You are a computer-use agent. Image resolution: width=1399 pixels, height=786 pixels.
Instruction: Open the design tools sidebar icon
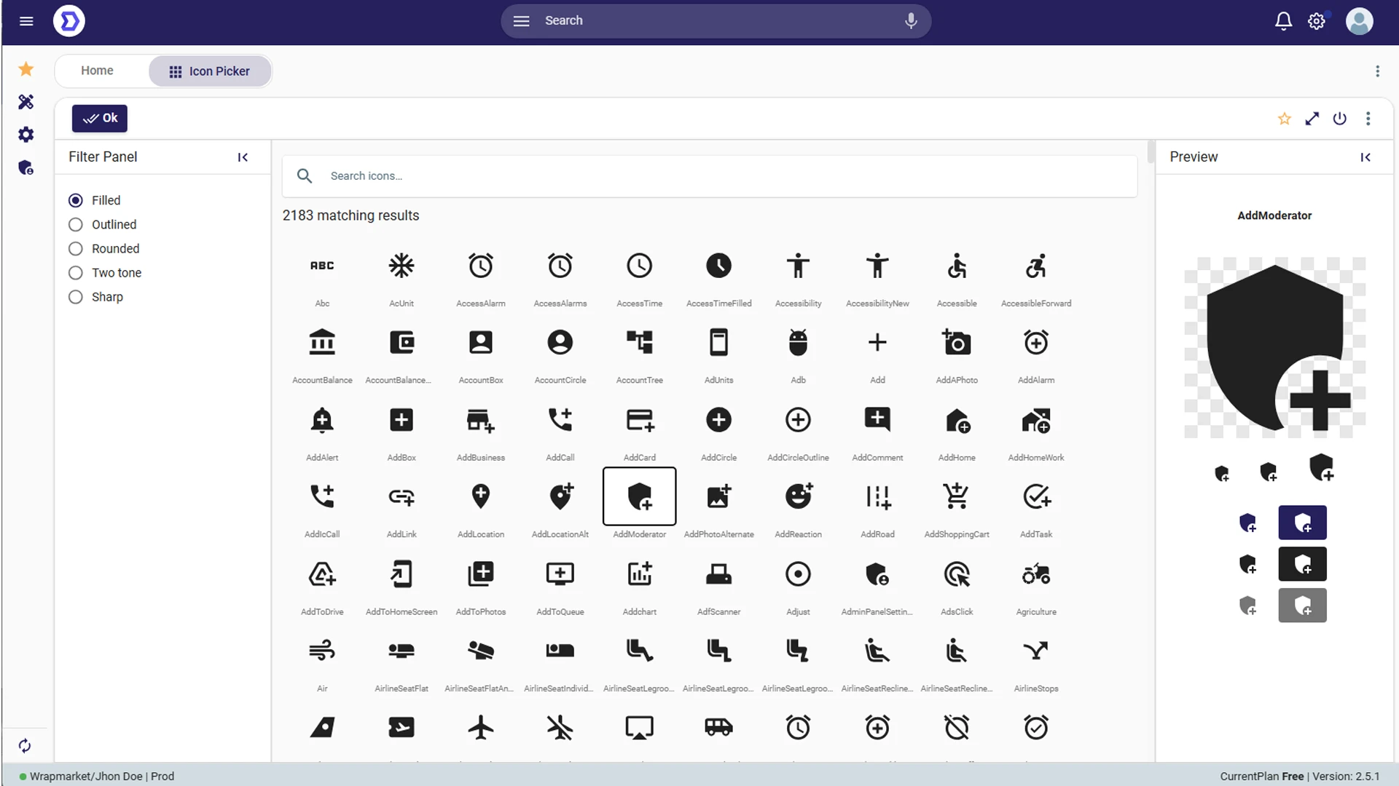click(26, 102)
